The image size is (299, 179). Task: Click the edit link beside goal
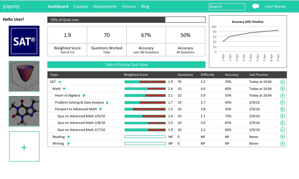pos(76,20)
